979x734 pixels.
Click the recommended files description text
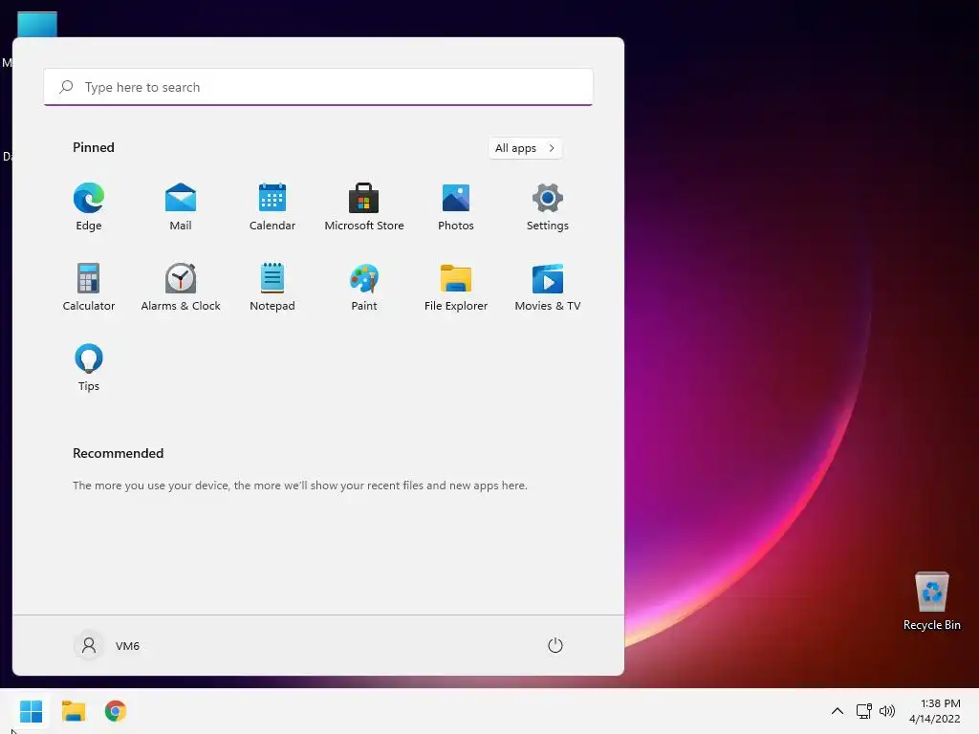(299, 485)
